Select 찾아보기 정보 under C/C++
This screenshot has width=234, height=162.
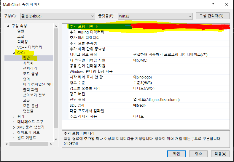[x=34, y=95]
